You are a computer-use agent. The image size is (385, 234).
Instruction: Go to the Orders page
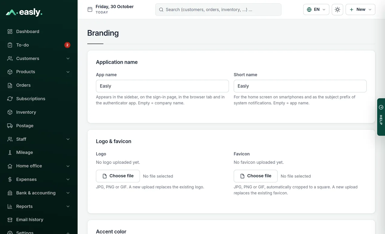pyautogui.click(x=39, y=85)
